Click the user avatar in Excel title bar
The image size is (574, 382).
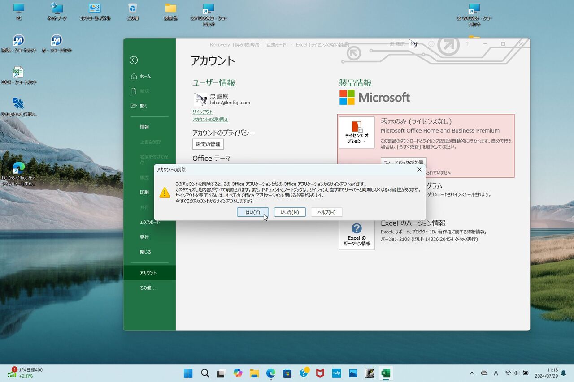click(414, 43)
